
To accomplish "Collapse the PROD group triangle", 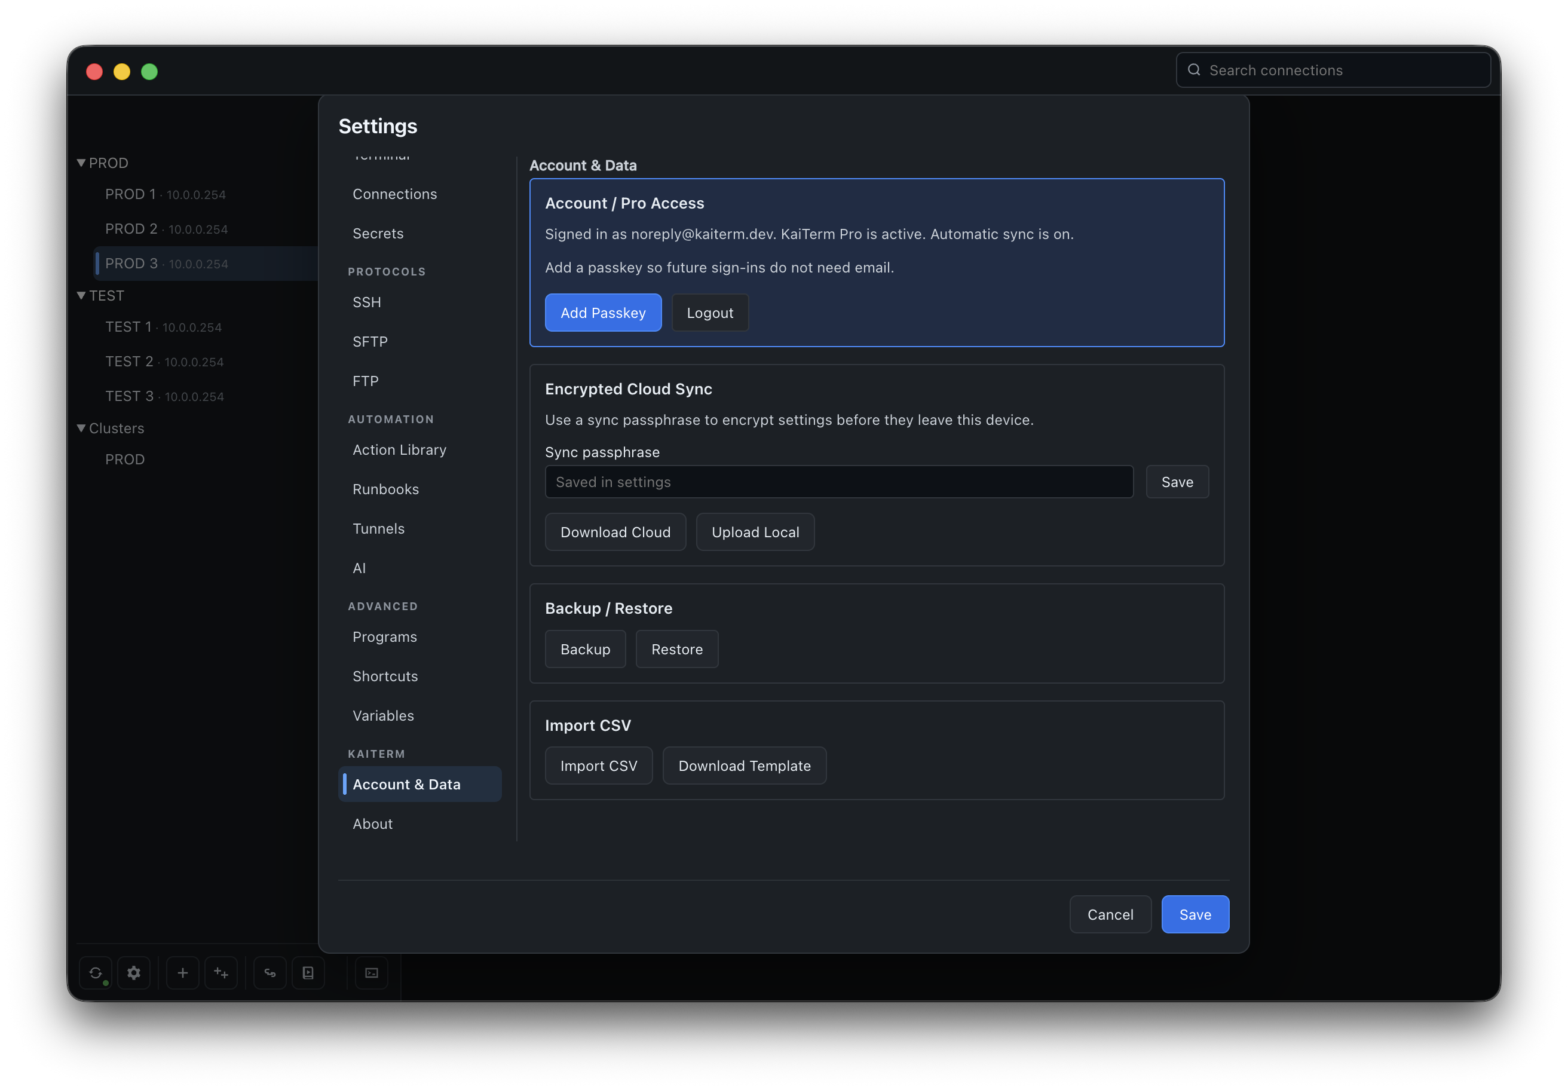I will click(81, 163).
